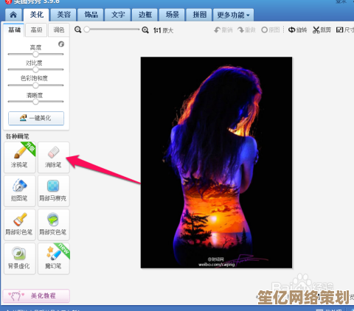Switch to the 美化 tab
The height and width of the screenshot is (311, 354).
click(x=36, y=15)
